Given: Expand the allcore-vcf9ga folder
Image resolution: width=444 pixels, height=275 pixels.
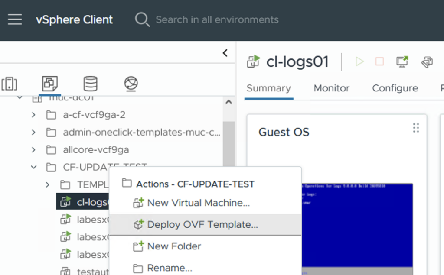Looking at the screenshot, I should [x=34, y=150].
